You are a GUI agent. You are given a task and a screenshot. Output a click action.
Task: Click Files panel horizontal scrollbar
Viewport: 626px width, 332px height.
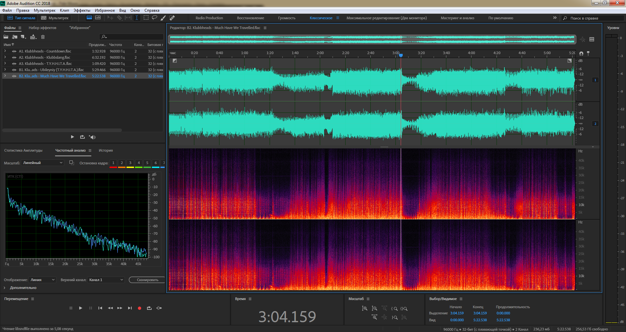click(62, 130)
